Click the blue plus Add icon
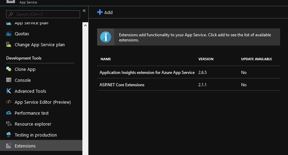Screen dimensions: 288x155 pyautogui.click(x=100, y=12)
